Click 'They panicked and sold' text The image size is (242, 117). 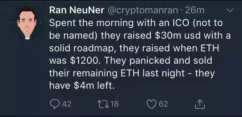pos(158,61)
